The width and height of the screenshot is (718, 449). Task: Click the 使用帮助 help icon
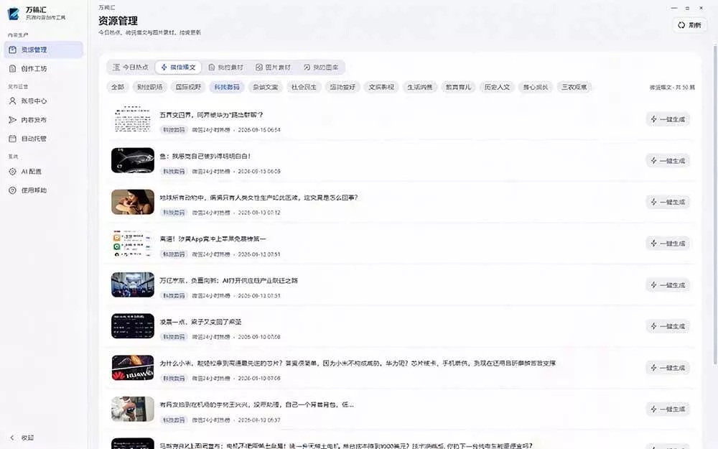pyautogui.click(x=13, y=190)
